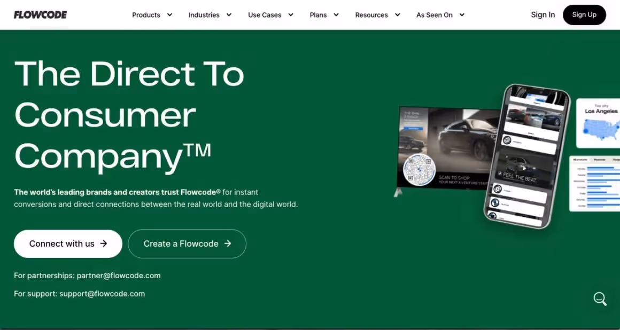Expand the Plans chevron arrow
This screenshot has width=620, height=330.
[336, 15]
